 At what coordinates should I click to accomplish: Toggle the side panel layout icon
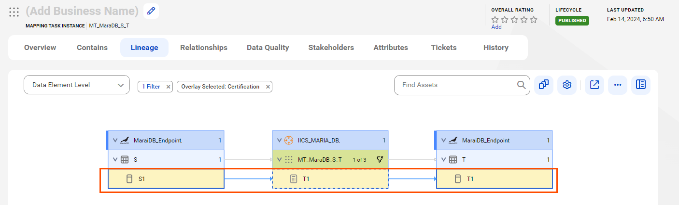(641, 85)
